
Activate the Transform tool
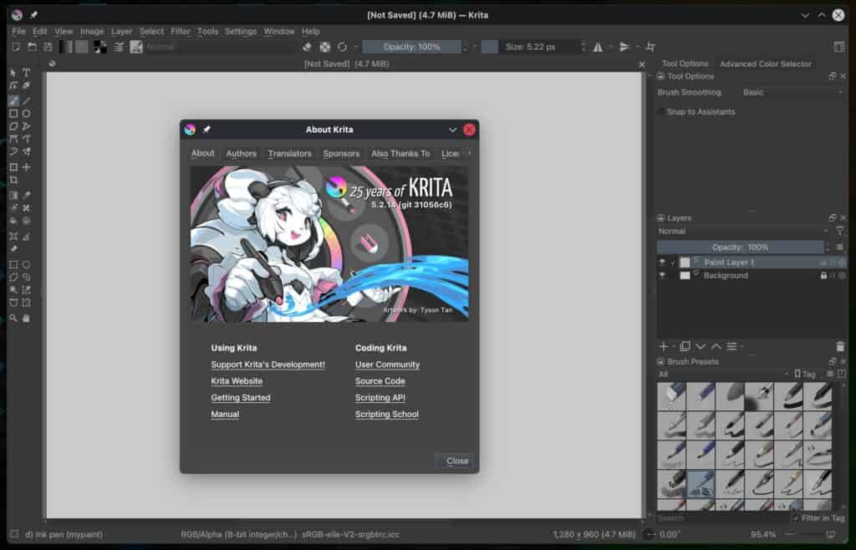tap(13, 167)
